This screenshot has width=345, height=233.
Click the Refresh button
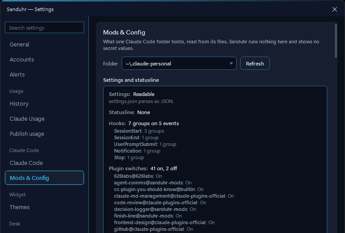coord(255,63)
